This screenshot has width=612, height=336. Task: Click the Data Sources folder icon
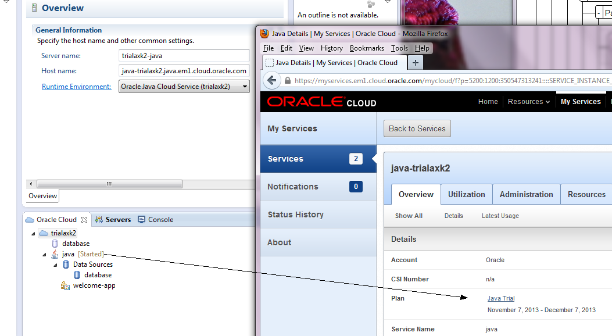(66, 264)
